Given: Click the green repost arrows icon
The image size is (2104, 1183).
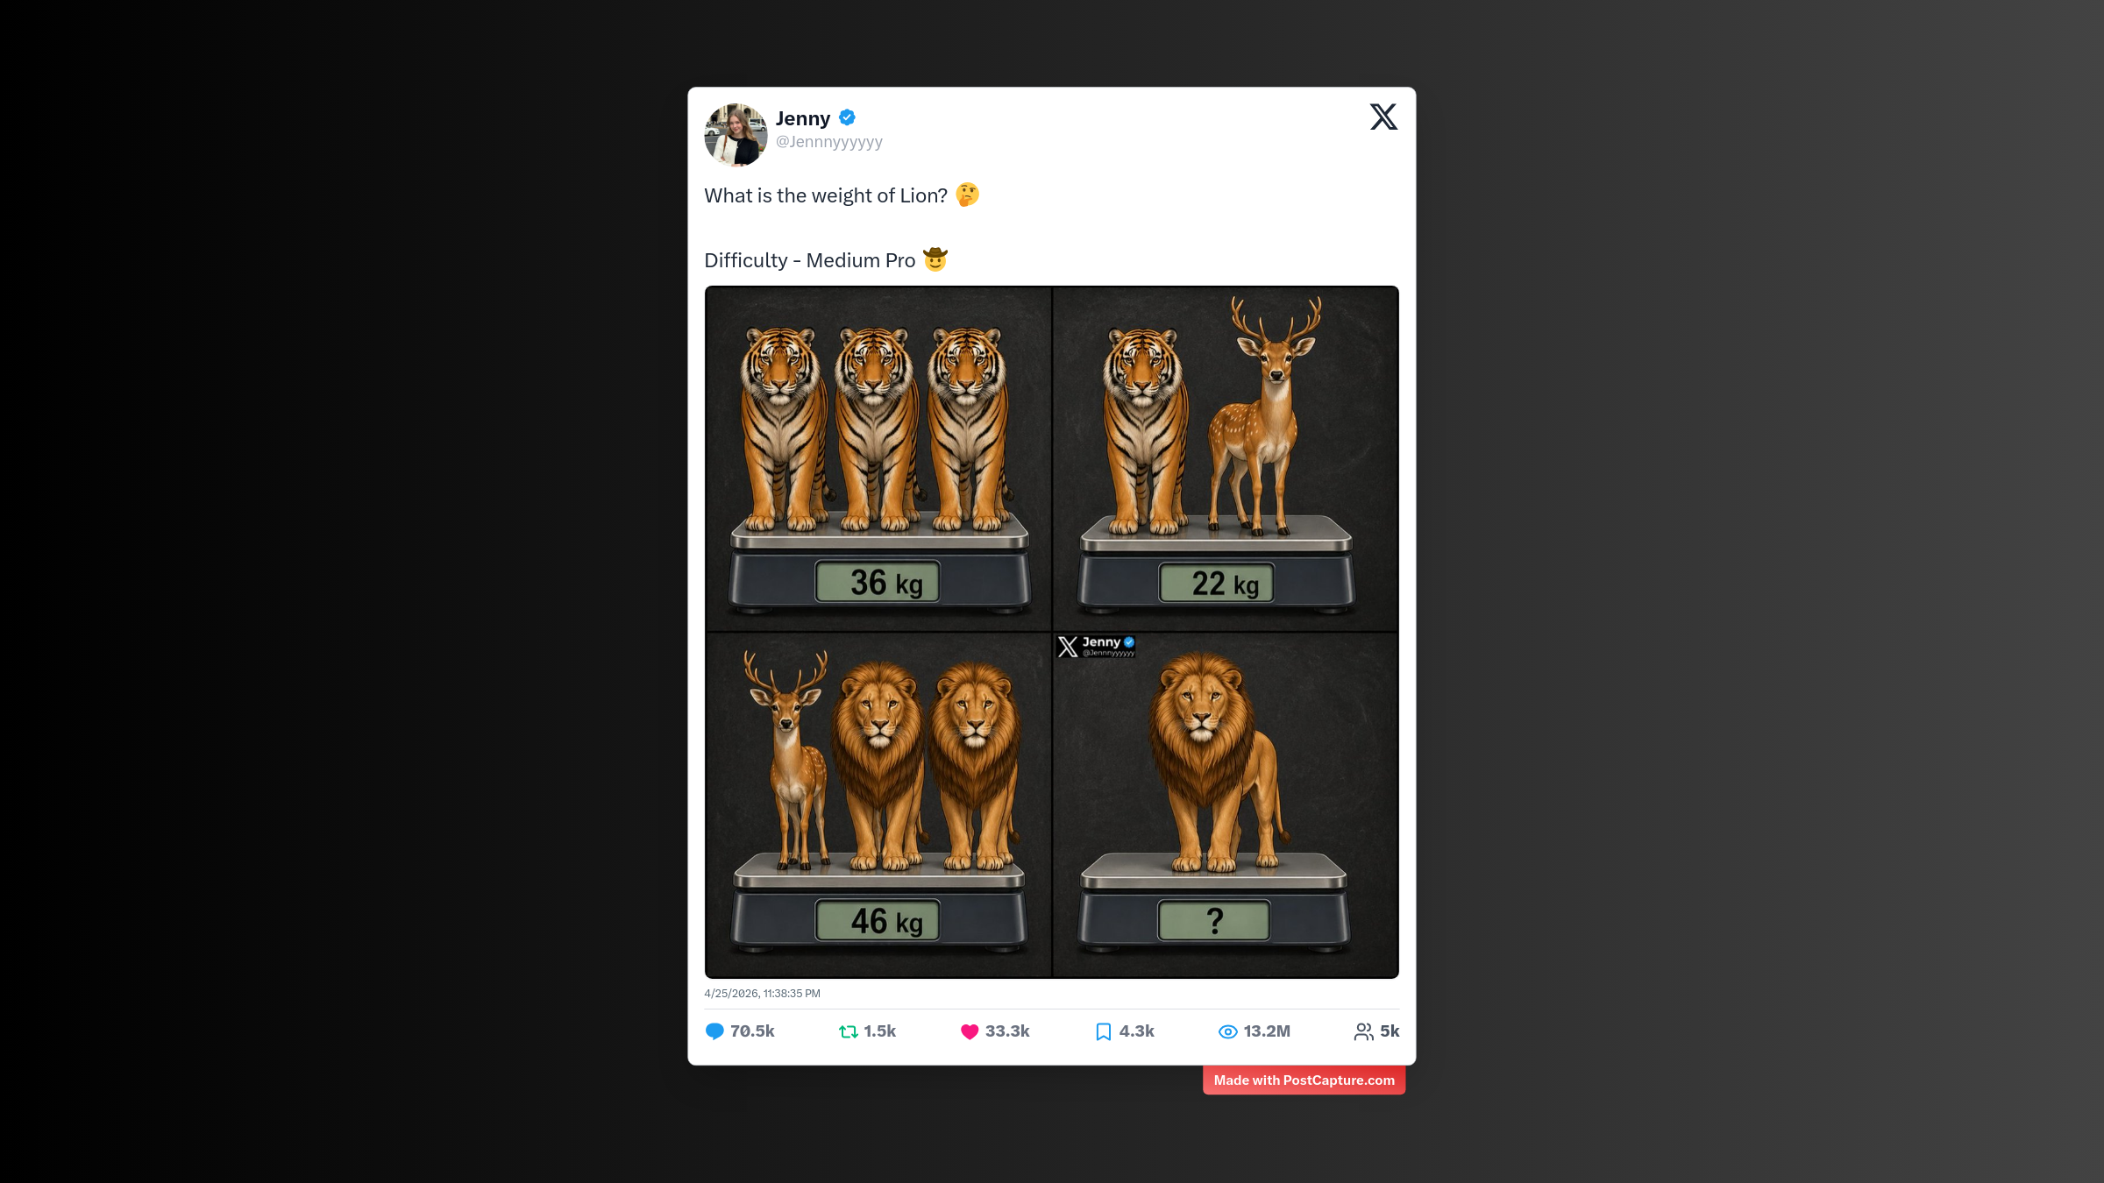Looking at the screenshot, I should click(848, 1031).
